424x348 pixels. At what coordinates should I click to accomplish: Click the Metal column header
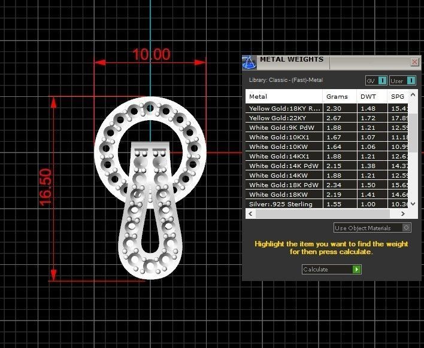click(x=284, y=96)
